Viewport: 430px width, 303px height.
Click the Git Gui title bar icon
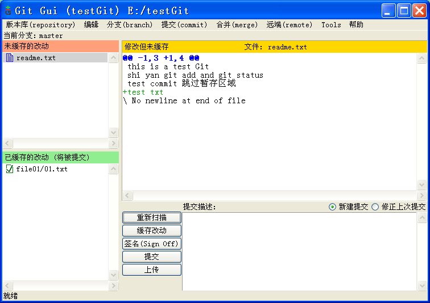point(8,10)
